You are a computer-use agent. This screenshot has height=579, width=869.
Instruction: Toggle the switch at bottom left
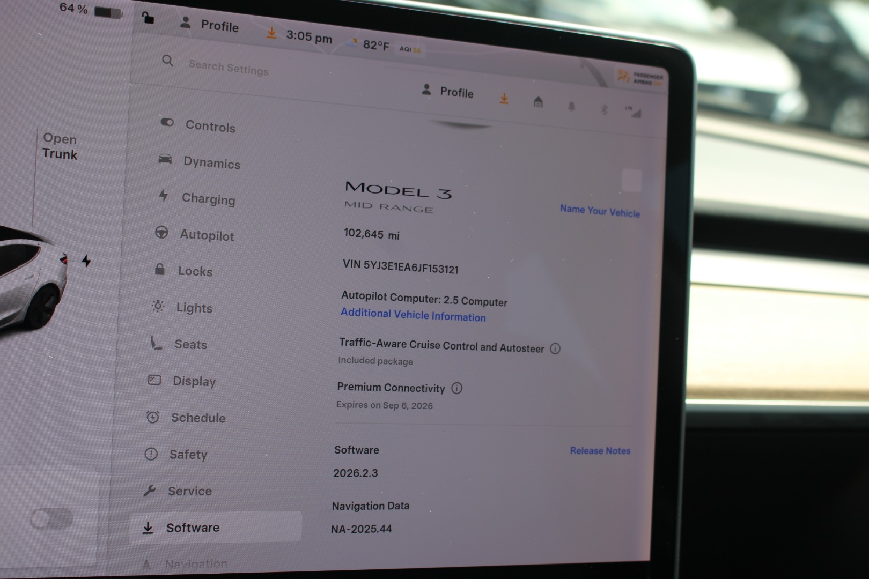[51, 518]
